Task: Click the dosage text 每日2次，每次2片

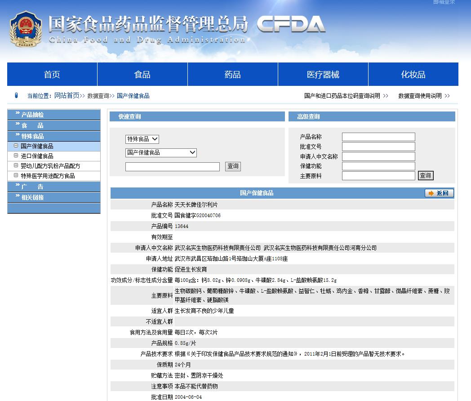Action: point(196,332)
